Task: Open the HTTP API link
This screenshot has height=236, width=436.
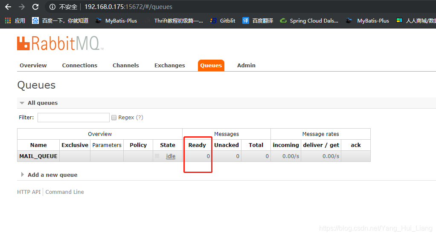Action: [29, 192]
